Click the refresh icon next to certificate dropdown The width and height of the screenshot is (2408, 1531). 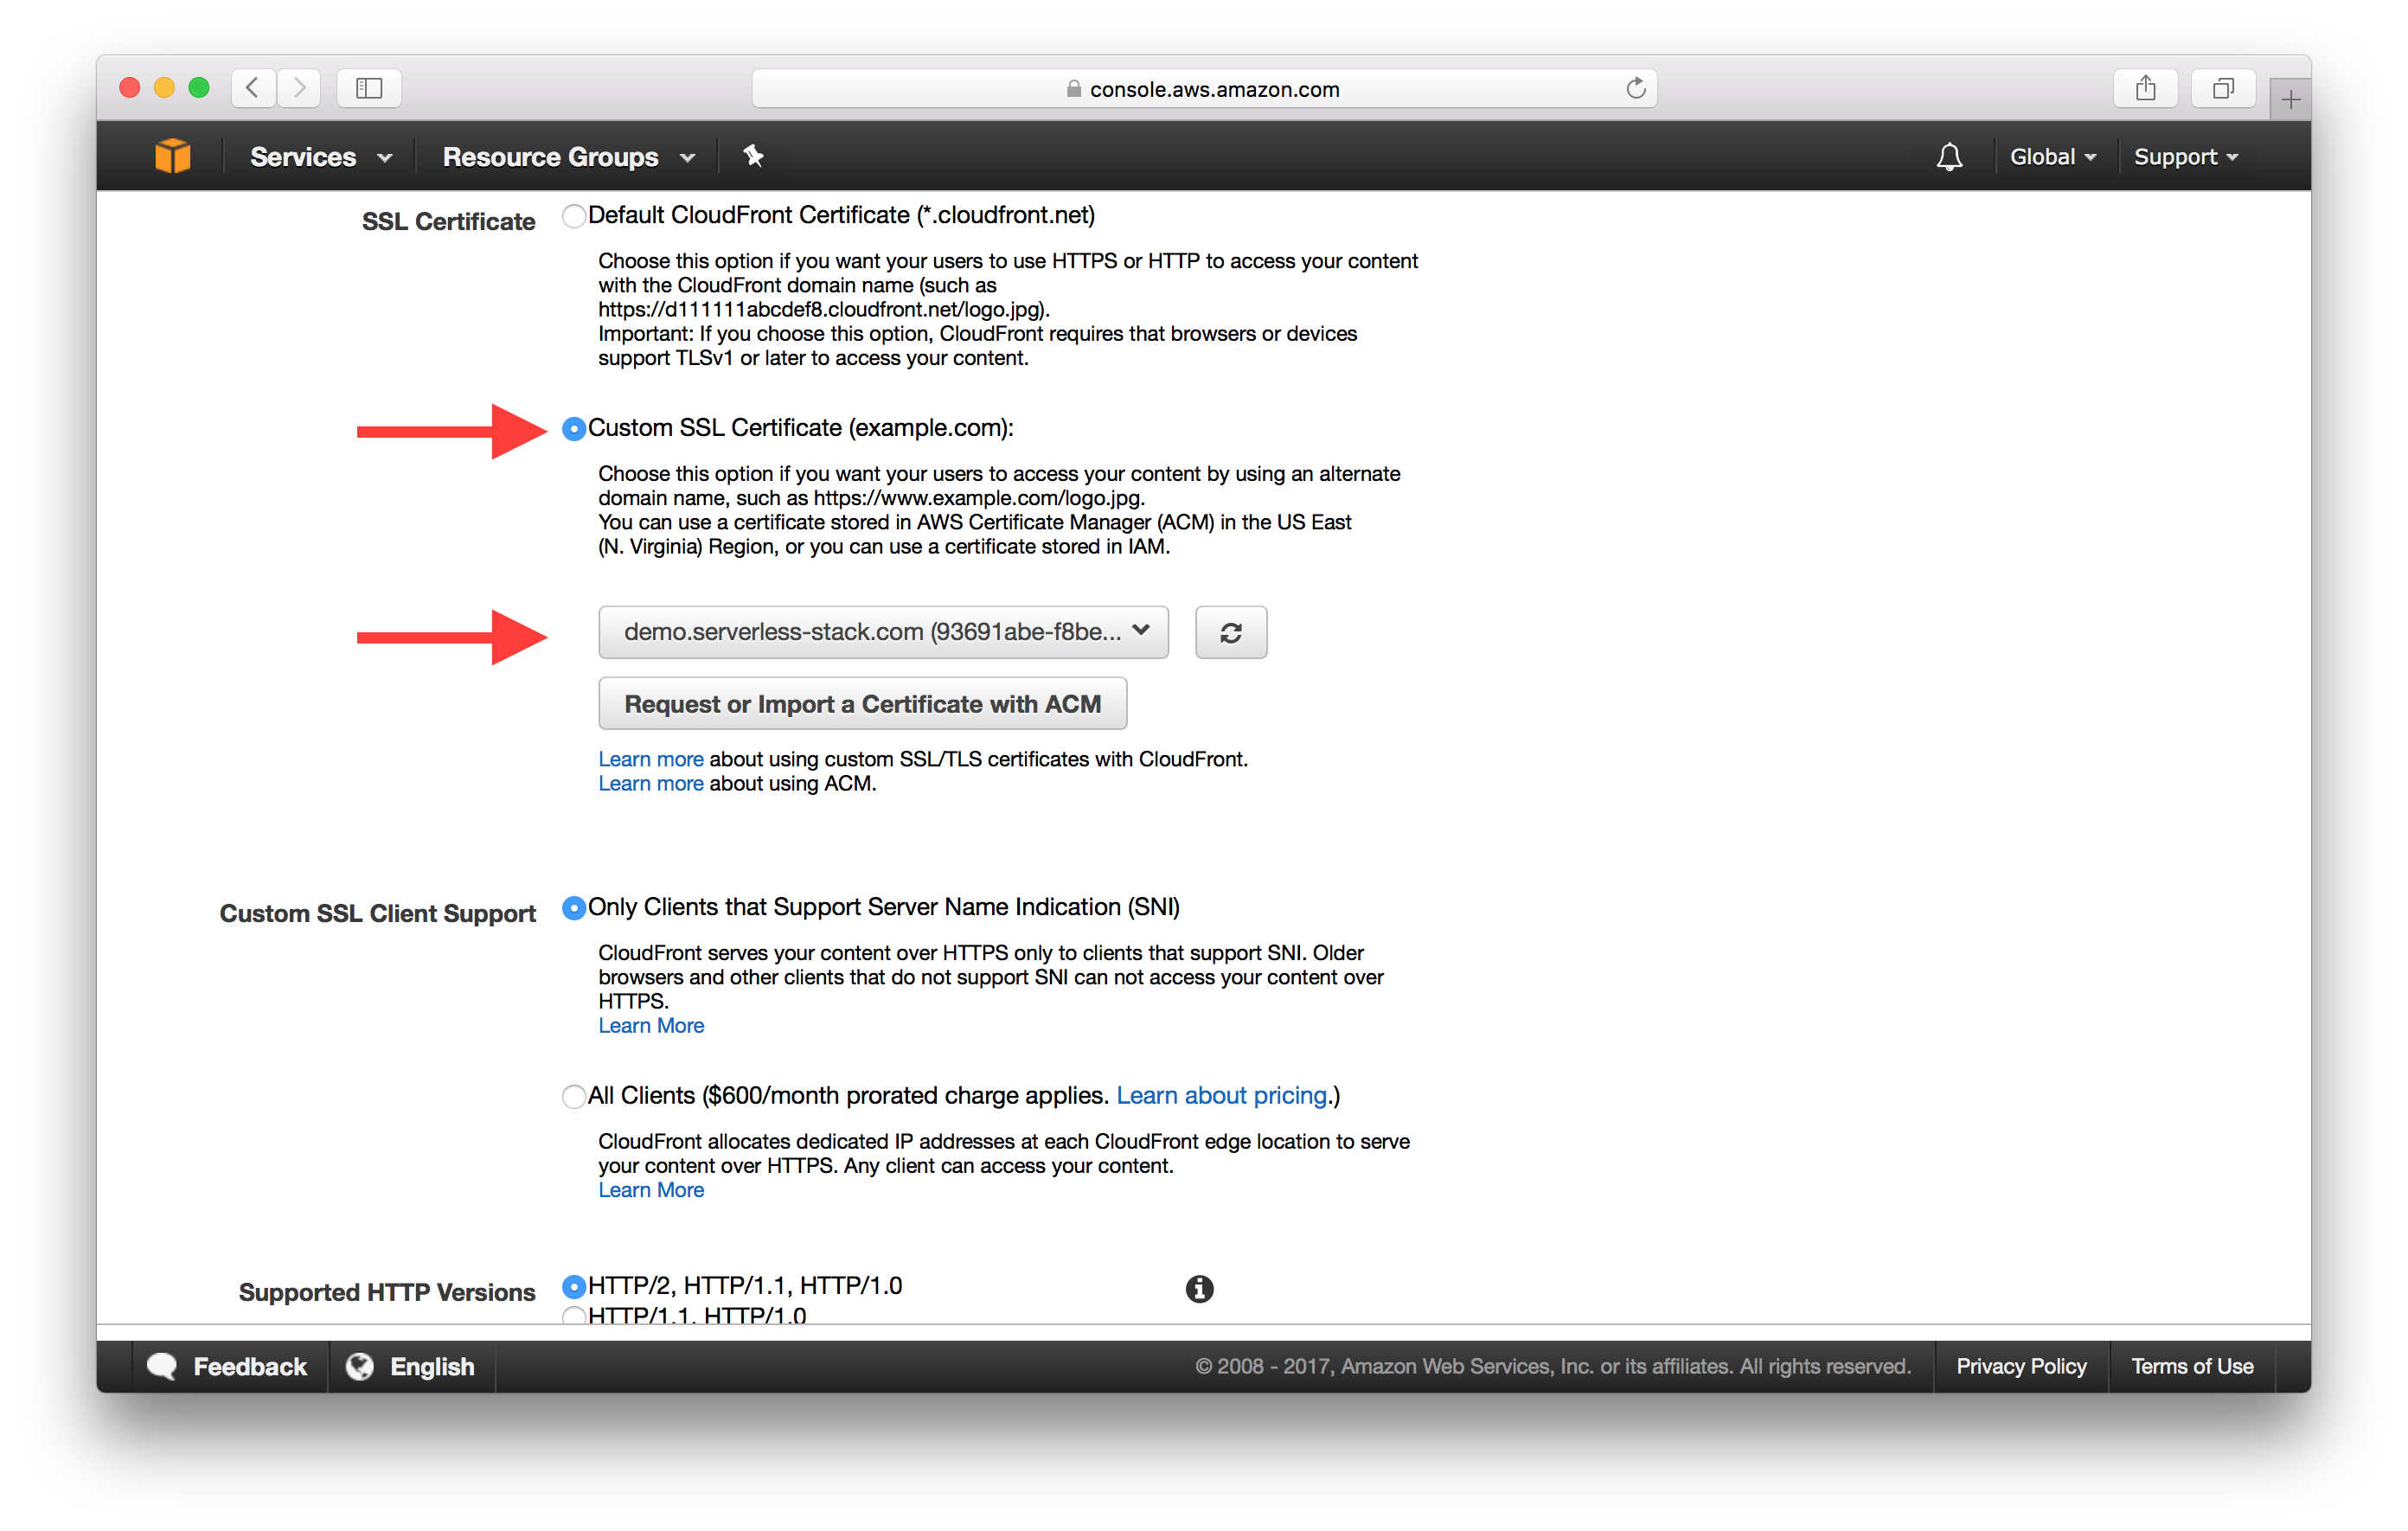tap(1228, 632)
